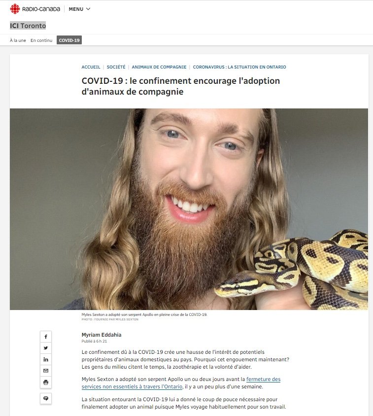The width and height of the screenshot is (373, 416).
Task: Click the chevron next to MENU
Action: (88, 9)
